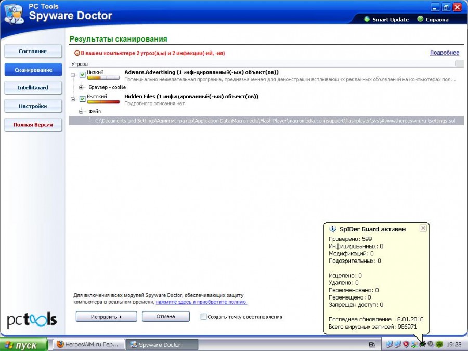Click 'Подозрительных: 0' in balloon

point(355,261)
